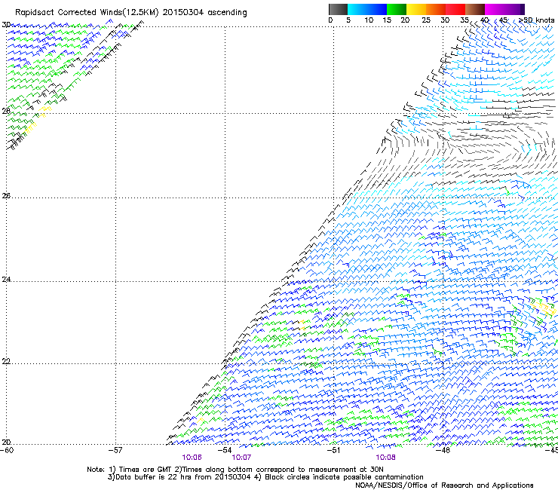
Task: Click the '-54' longitude axis label
Action: pos(225,450)
